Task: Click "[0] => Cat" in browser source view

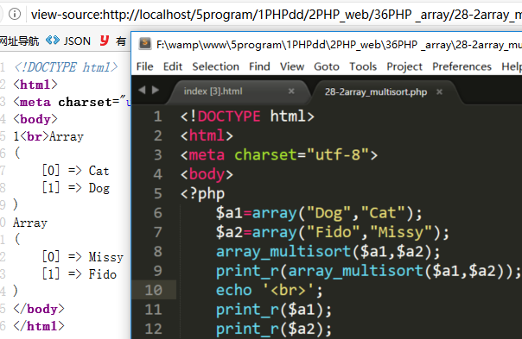Action: click(75, 171)
